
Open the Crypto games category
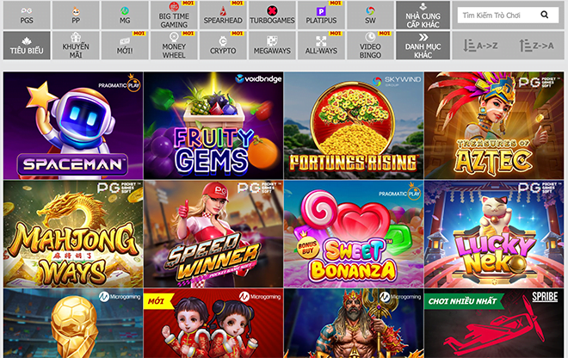(223, 46)
